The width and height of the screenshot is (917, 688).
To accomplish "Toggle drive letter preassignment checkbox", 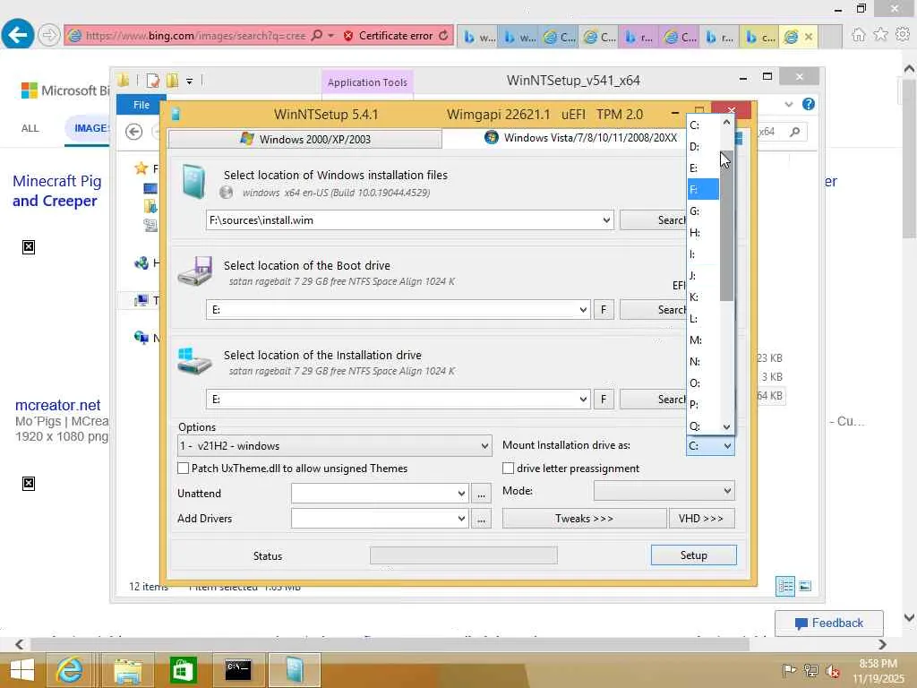I will click(509, 469).
